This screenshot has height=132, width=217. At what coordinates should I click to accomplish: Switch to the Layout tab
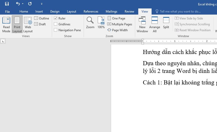coord(72,12)
